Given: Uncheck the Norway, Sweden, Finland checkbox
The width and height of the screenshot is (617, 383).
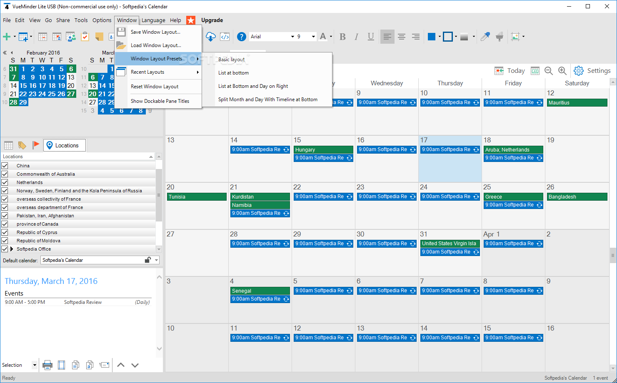Looking at the screenshot, I should tap(5, 191).
